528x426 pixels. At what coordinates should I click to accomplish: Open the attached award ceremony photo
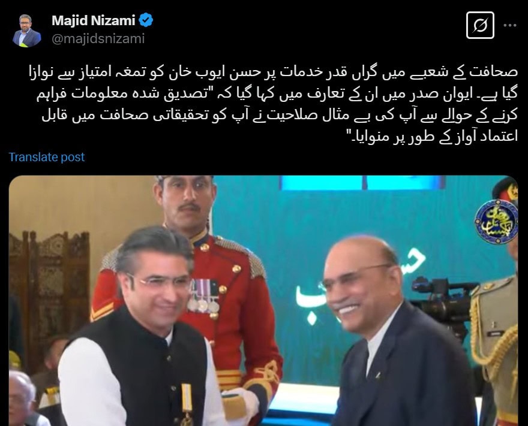pyautogui.click(x=263, y=301)
